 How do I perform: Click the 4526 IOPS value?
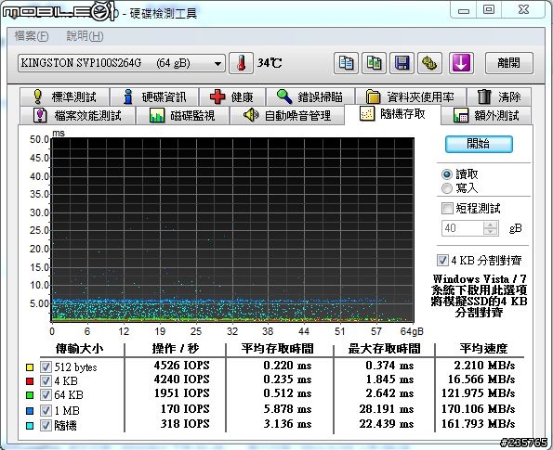(181, 366)
